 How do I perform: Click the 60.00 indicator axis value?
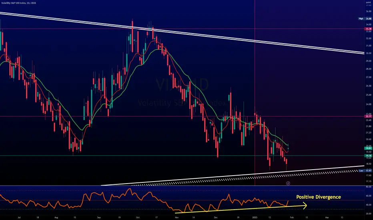pyautogui.click(x=369, y=196)
